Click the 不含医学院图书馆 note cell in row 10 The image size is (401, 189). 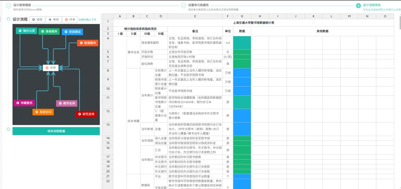pos(195,91)
